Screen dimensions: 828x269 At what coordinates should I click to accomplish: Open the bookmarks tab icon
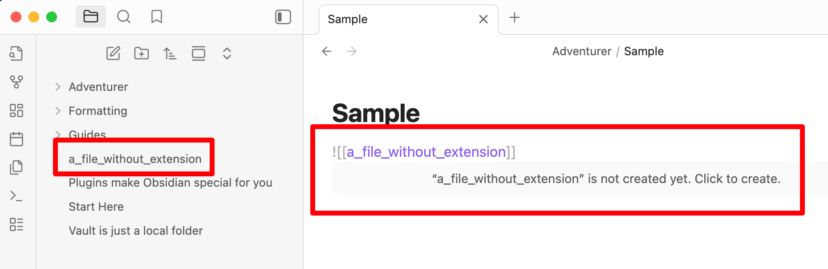tap(157, 17)
